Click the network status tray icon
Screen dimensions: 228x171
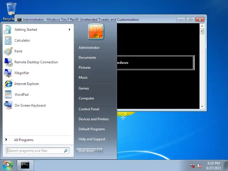click(x=192, y=166)
